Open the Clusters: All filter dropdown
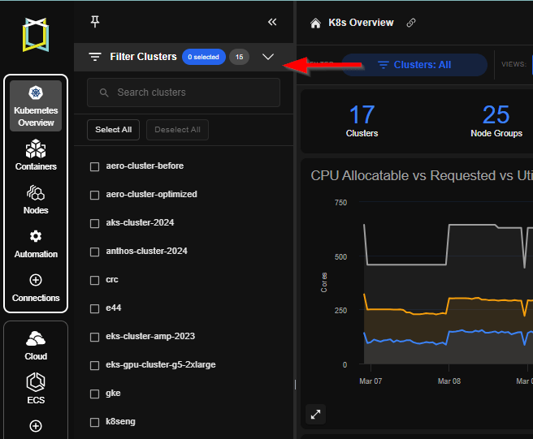Image resolution: width=533 pixels, height=439 pixels. 414,65
